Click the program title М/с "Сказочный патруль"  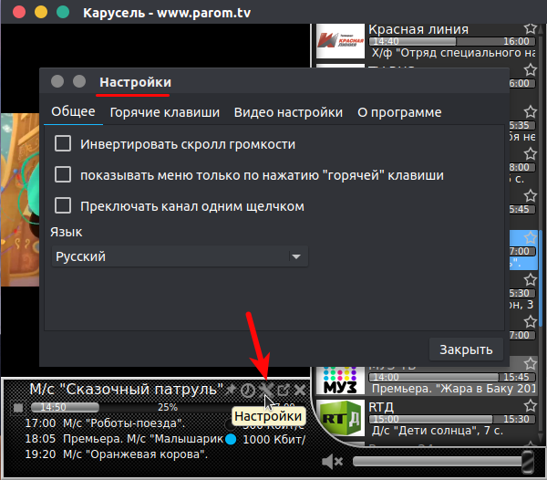pyautogui.click(x=127, y=390)
